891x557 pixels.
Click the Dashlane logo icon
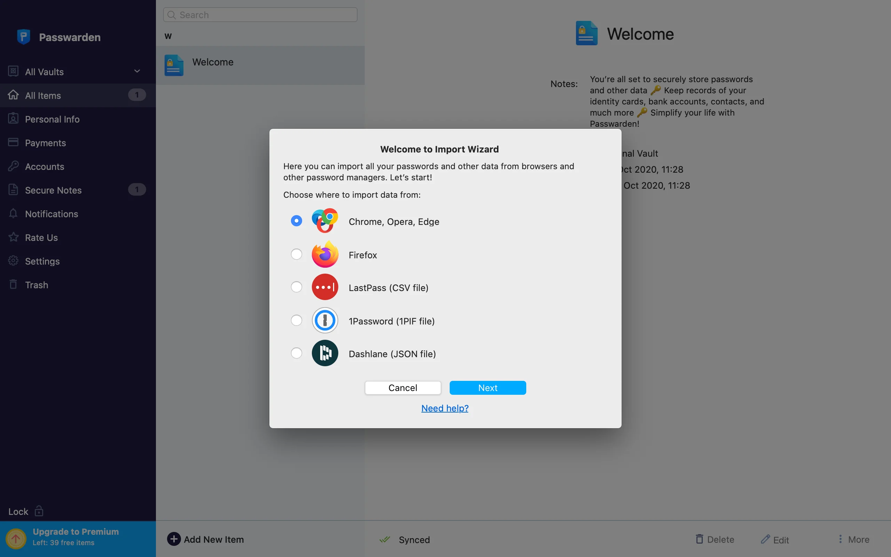point(325,353)
